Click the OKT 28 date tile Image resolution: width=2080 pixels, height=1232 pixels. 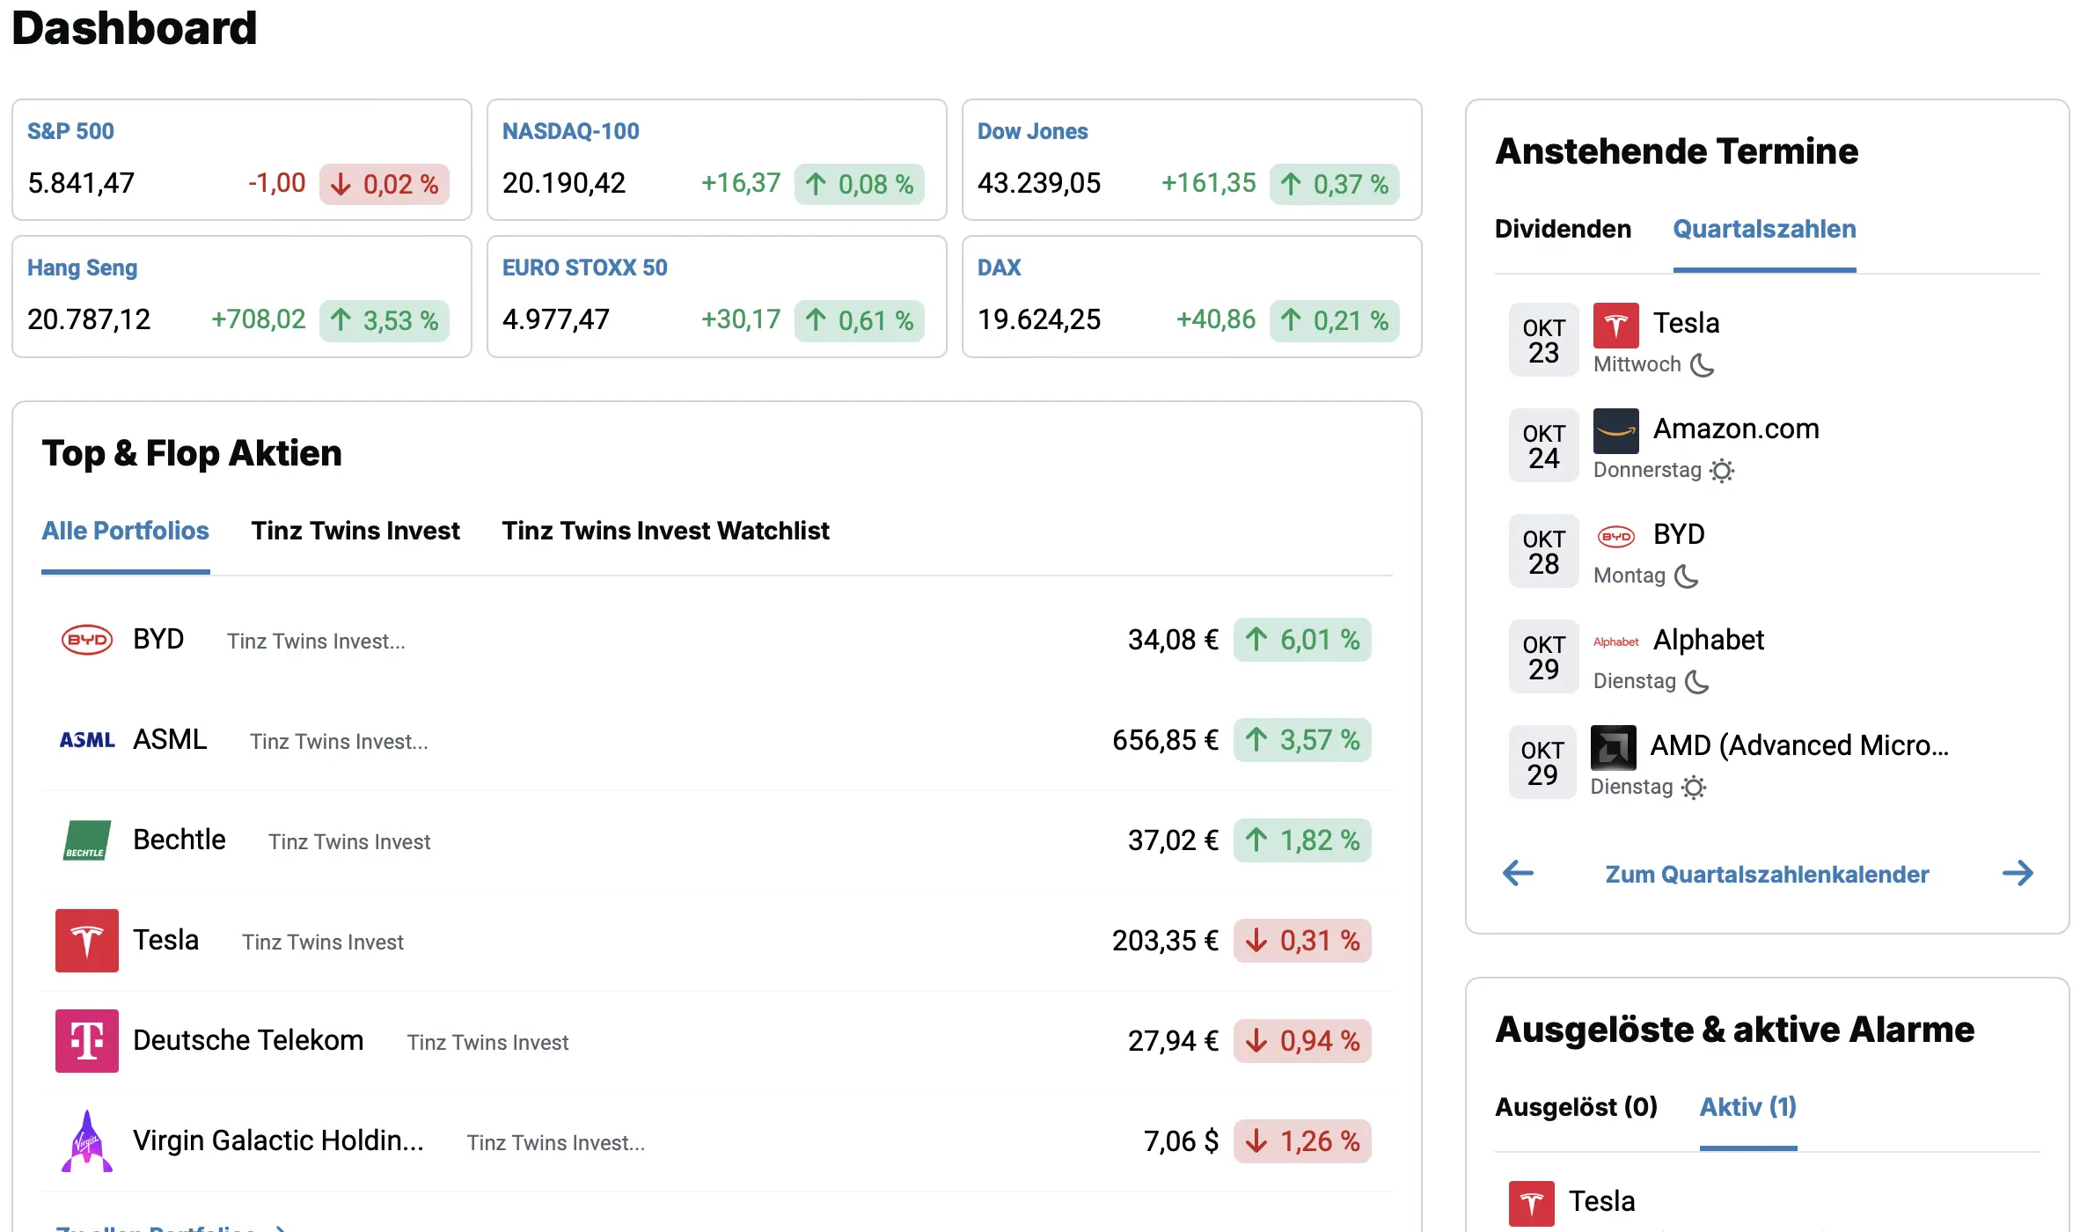tap(1544, 551)
